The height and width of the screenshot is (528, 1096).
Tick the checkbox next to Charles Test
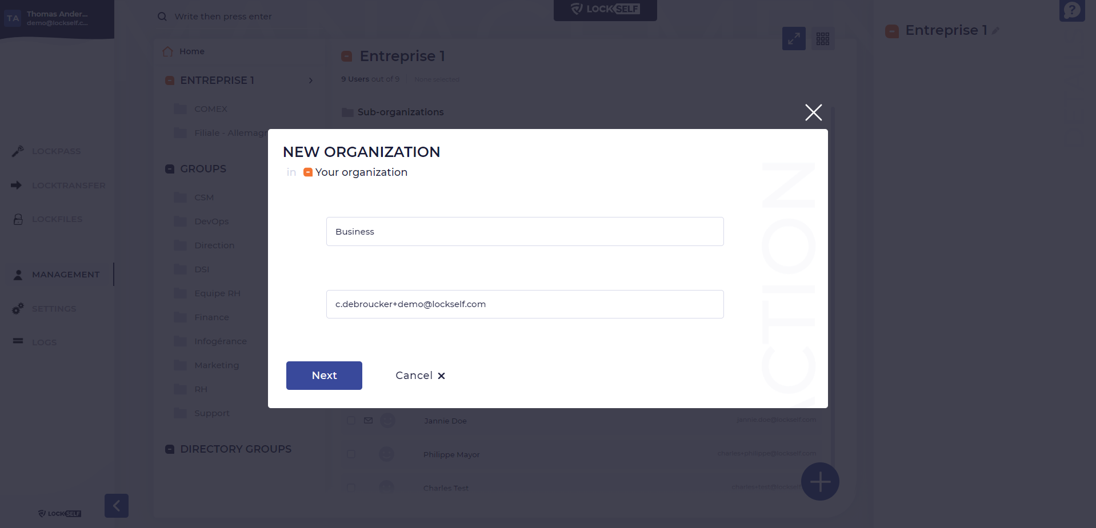click(x=351, y=487)
